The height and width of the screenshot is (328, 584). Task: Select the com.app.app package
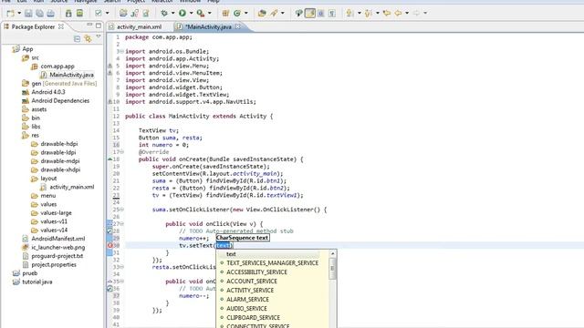click(x=57, y=67)
